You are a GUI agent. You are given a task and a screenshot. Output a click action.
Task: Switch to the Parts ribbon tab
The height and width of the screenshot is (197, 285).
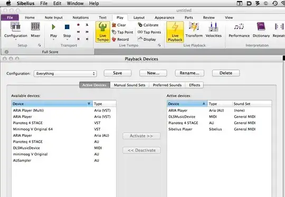coord(188,17)
